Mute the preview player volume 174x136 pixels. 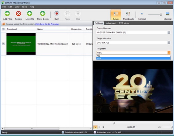[x=159, y=127]
